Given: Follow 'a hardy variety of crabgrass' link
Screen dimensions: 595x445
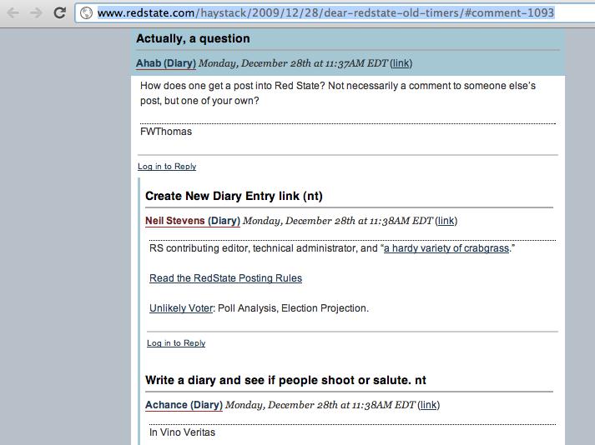Looking at the screenshot, I should point(446,248).
